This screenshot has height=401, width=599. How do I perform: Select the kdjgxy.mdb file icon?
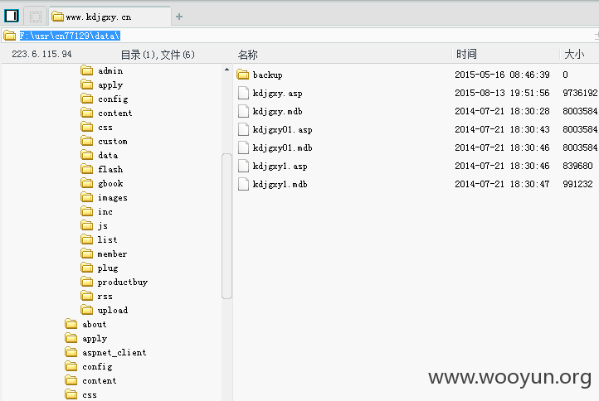[x=243, y=111]
